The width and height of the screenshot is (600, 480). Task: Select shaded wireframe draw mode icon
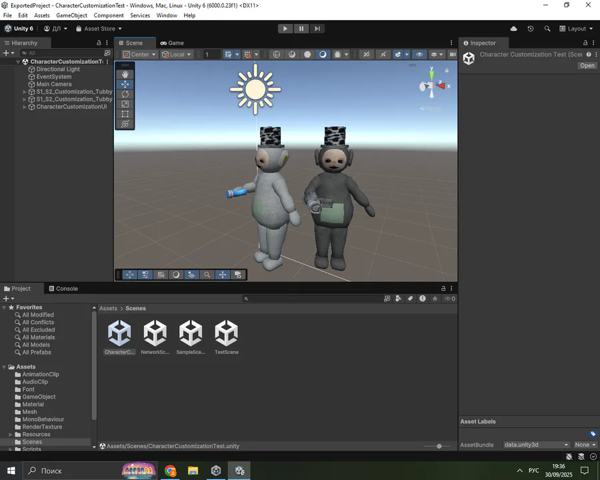pos(292,55)
